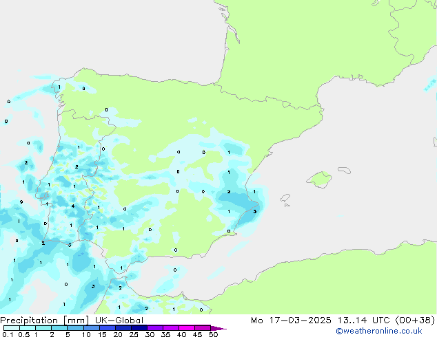Click the '40' legend scale label
The image size is (437, 337).
[181, 334]
